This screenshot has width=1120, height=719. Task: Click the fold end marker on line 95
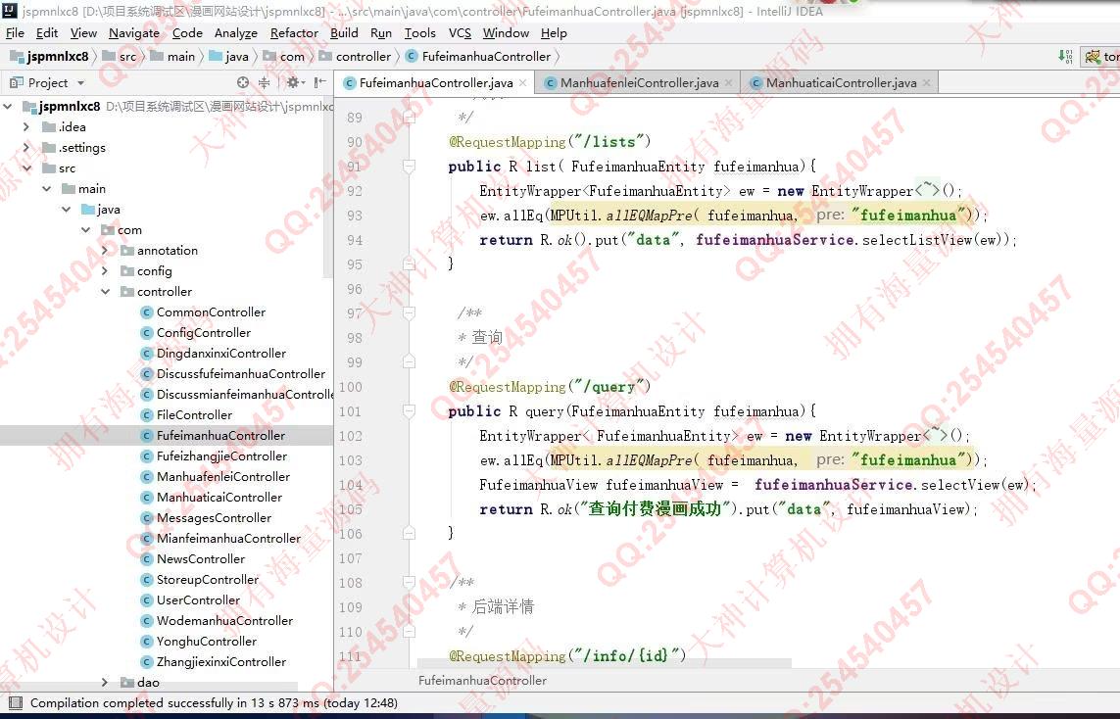[x=410, y=264]
